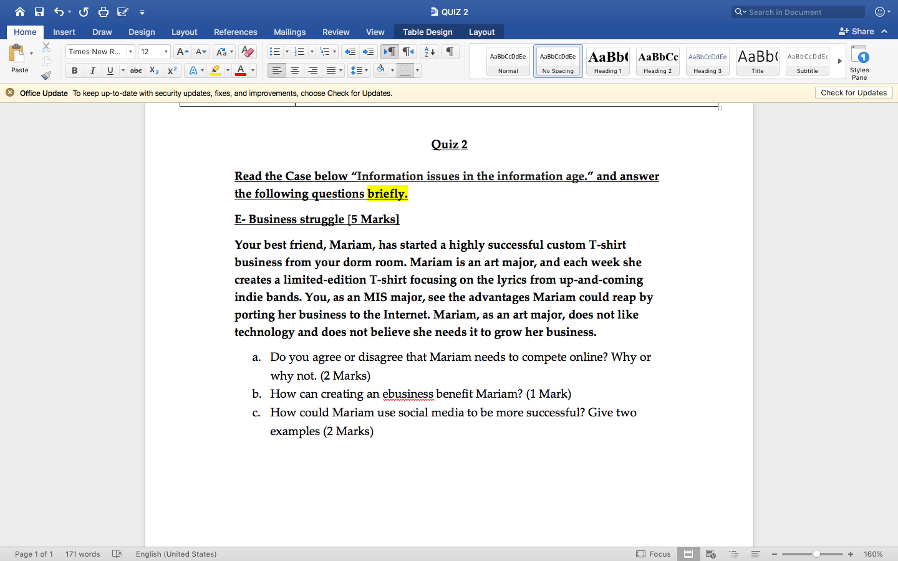
Task: Expand multilevel list options
Action: point(335,52)
